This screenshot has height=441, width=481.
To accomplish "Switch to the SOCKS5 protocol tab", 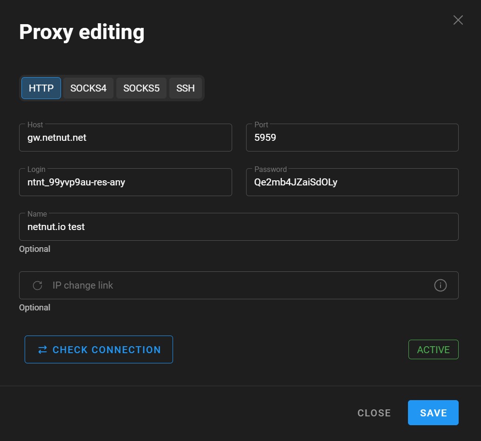I will (x=141, y=88).
